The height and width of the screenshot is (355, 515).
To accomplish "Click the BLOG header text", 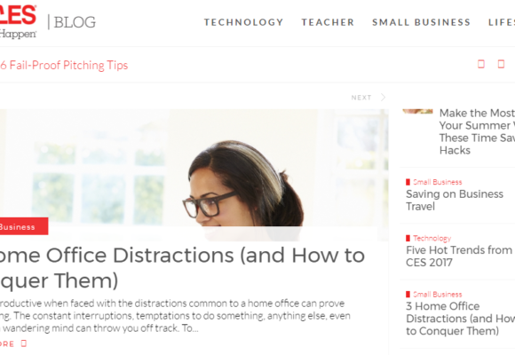I will click(x=75, y=22).
